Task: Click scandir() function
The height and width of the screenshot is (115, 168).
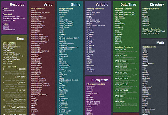Action: click(146, 25)
